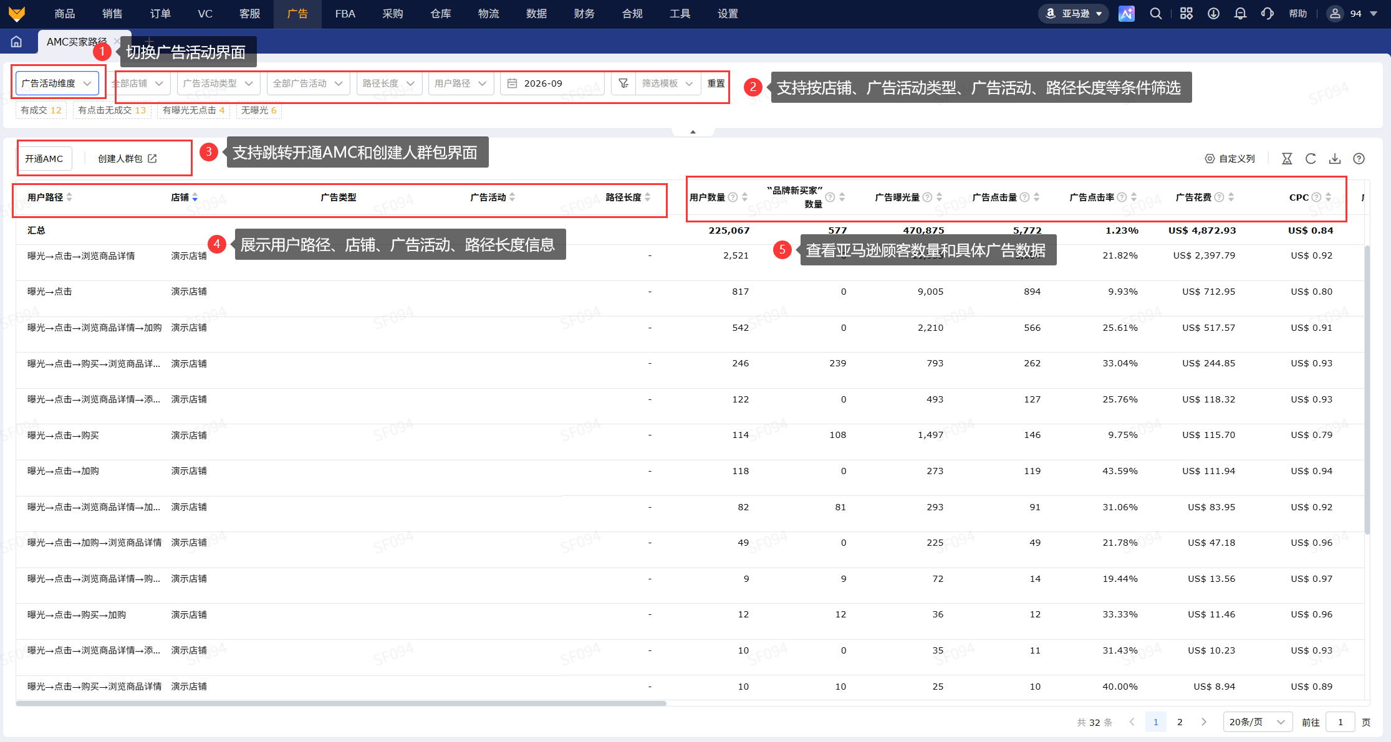The width and height of the screenshot is (1391, 742).
Task: Change the 20条/页 page size
Action: (1257, 722)
